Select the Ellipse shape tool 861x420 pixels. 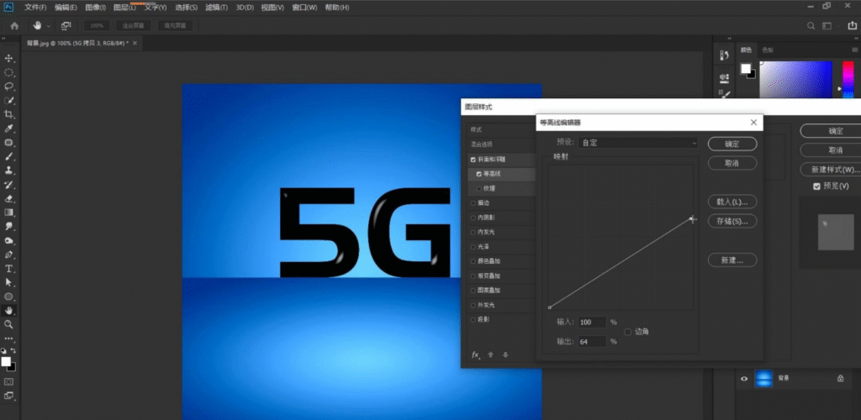[8, 297]
